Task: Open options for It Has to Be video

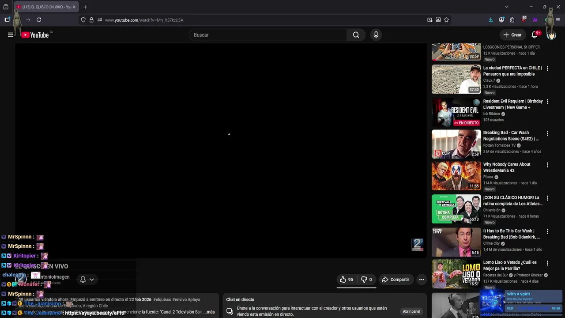Action: pyautogui.click(x=547, y=231)
